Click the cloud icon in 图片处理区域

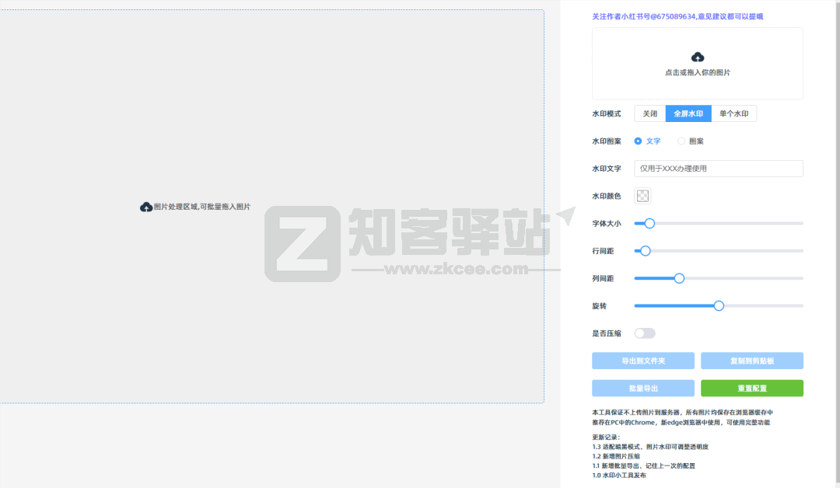145,207
